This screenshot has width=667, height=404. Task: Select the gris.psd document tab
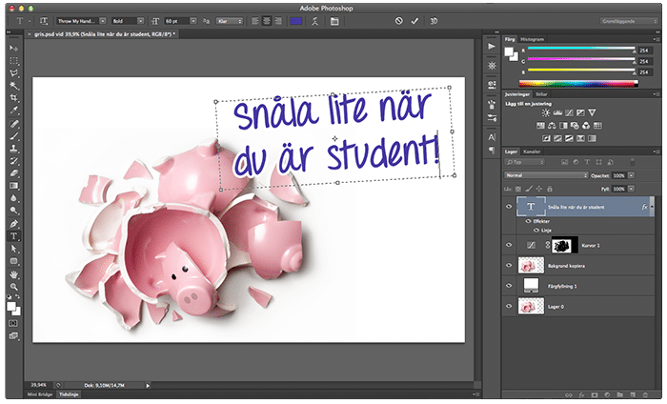pos(103,34)
